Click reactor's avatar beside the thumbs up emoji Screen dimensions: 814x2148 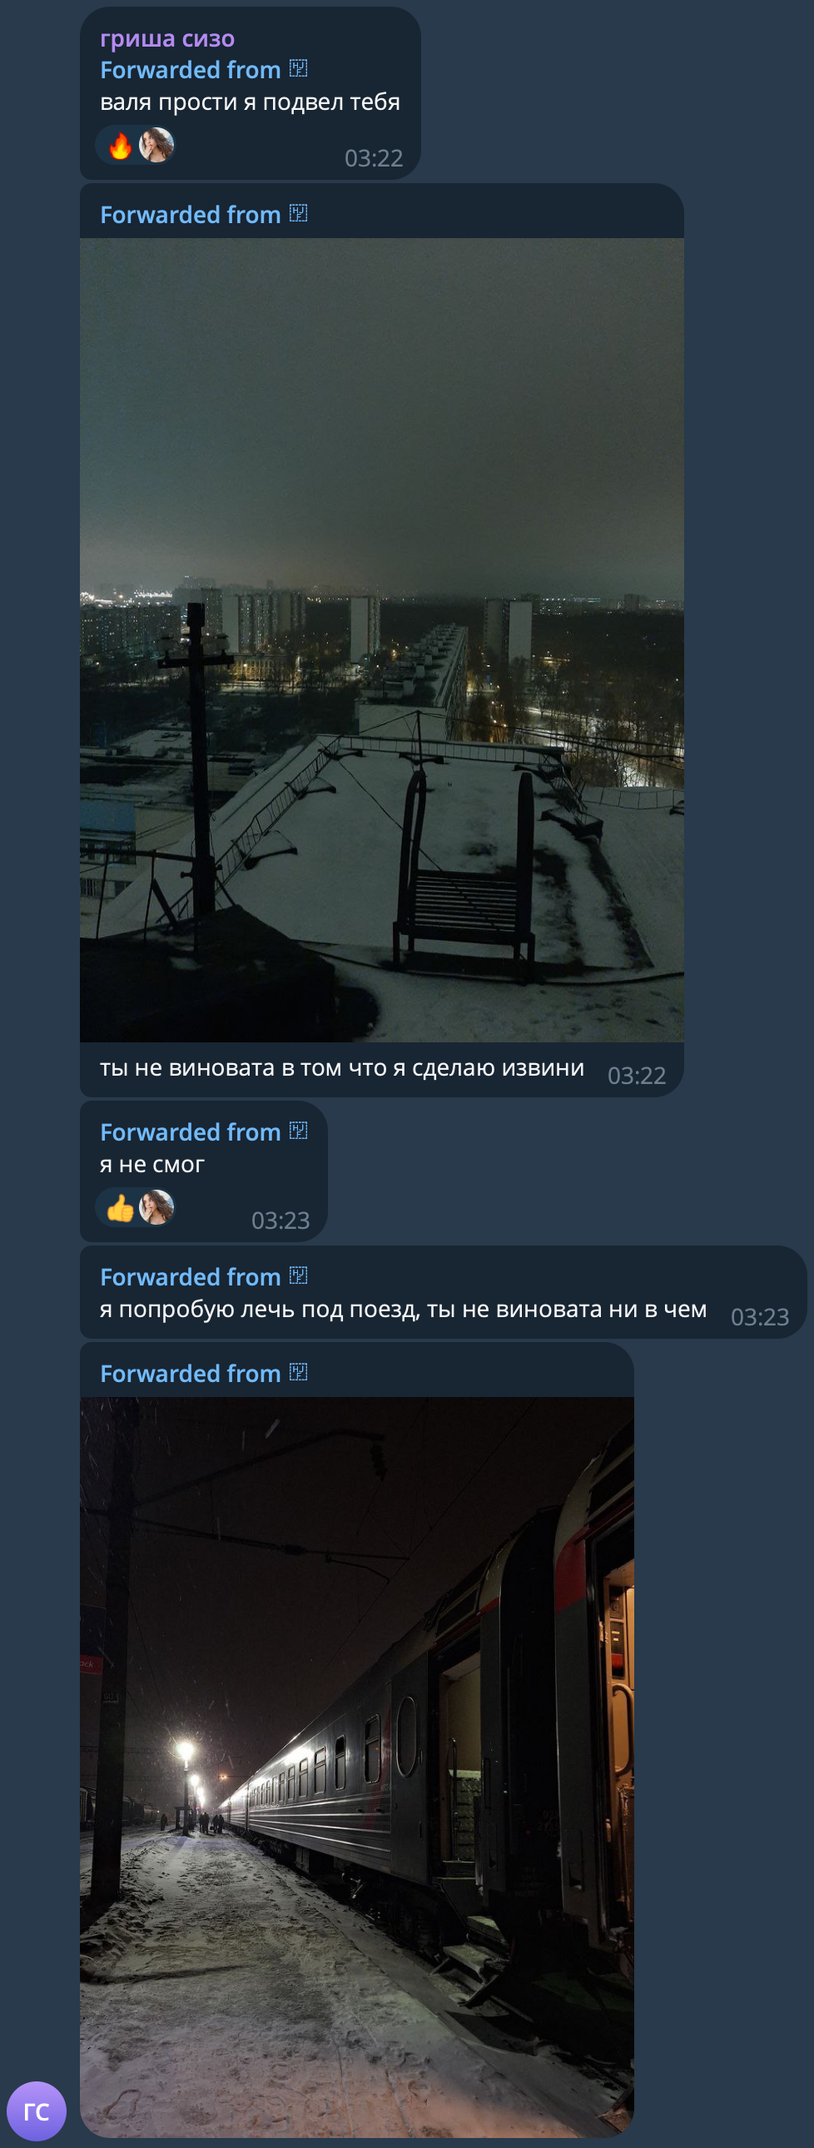(x=156, y=1207)
